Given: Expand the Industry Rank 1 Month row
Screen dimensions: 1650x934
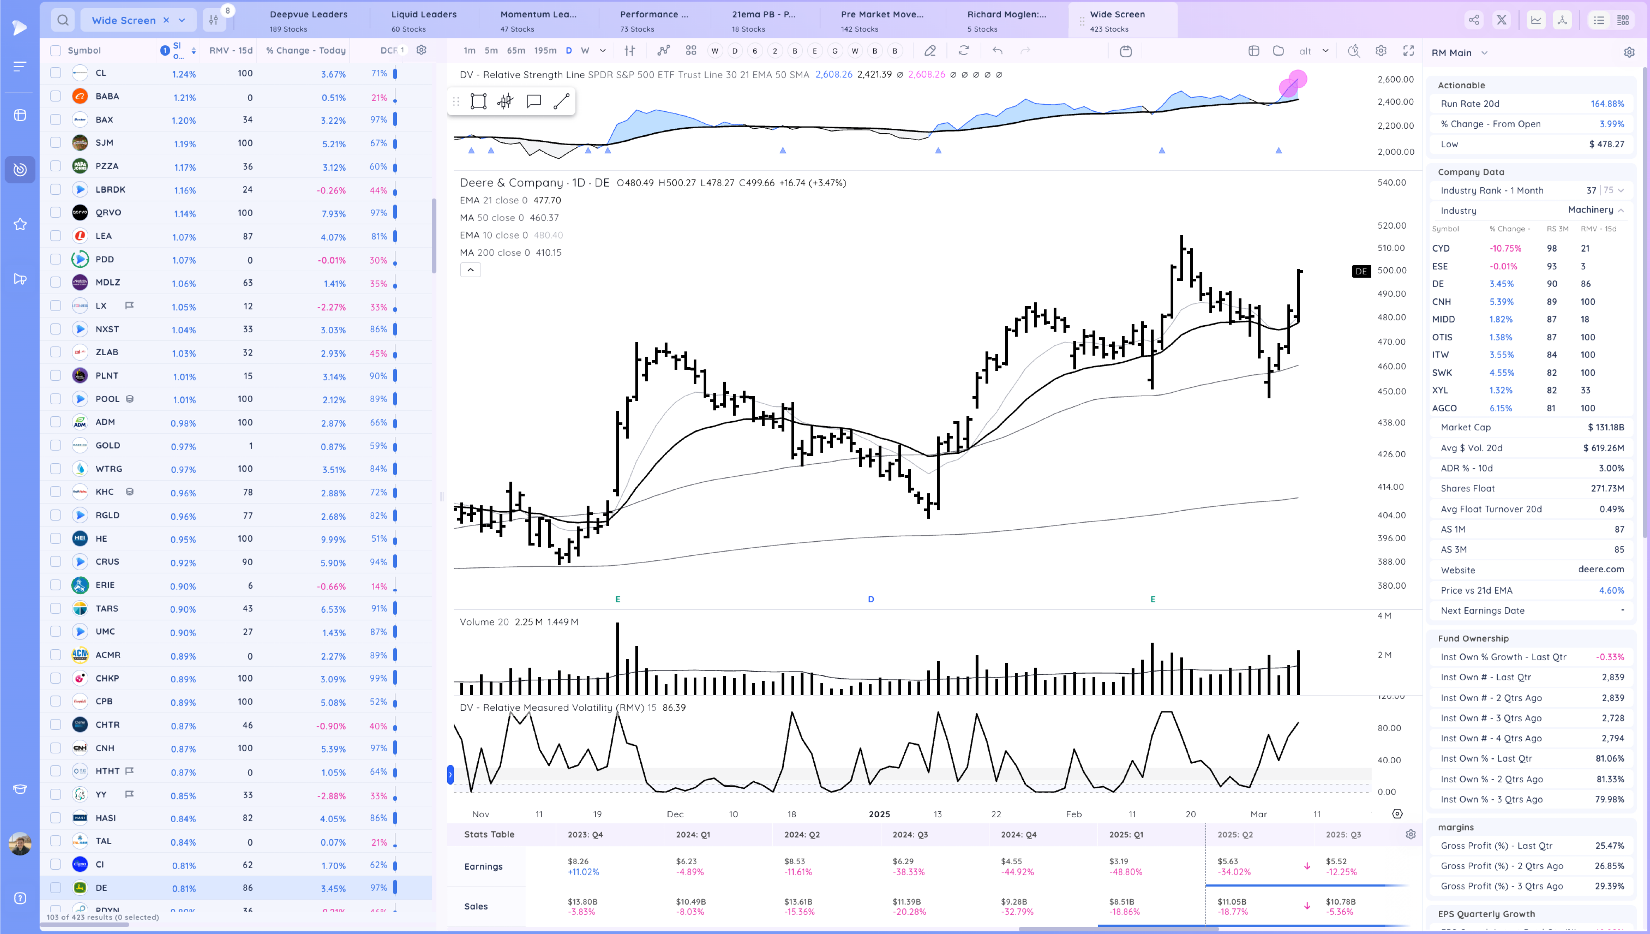Looking at the screenshot, I should [1620, 191].
